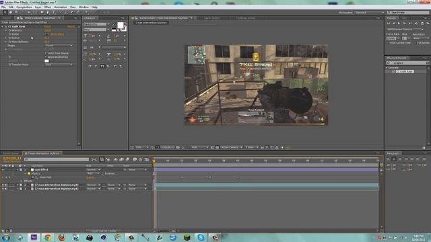The image size is (431, 242).
Task: Toggle loop option in Preview panel
Action: tap(422, 24)
